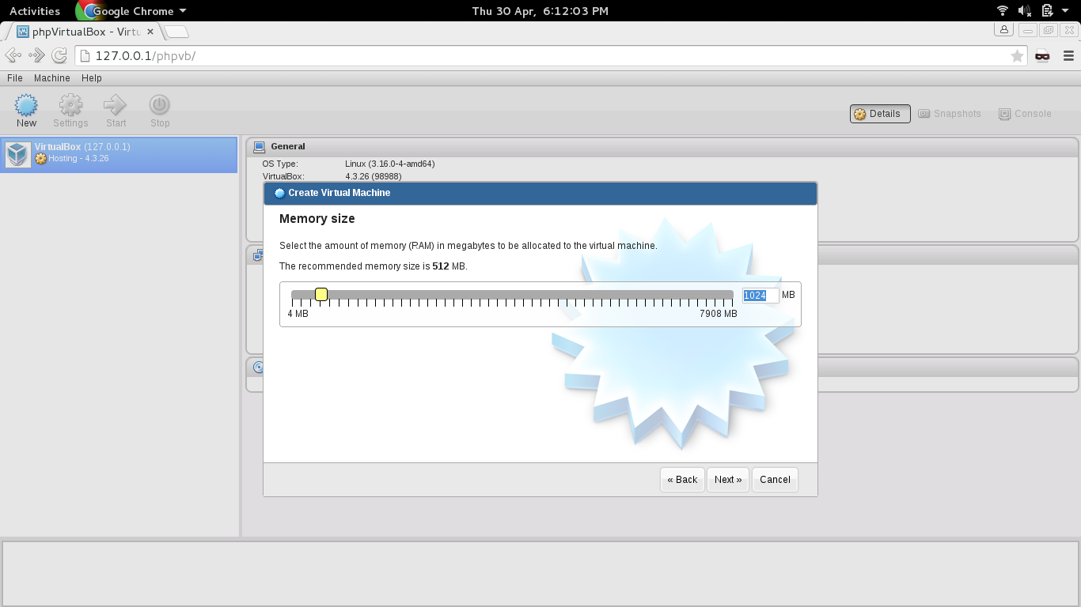Image resolution: width=1081 pixels, height=607 pixels.
Task: Click the memory size field showing 1024
Action: click(x=760, y=296)
